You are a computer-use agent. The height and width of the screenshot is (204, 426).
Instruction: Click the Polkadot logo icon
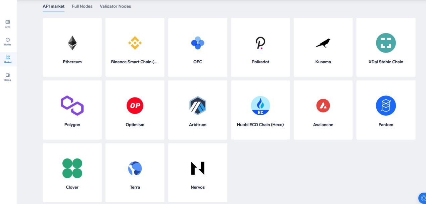[260, 43]
